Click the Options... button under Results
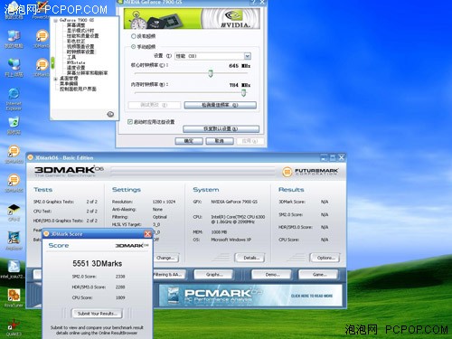This screenshot has width=452, height=339. click(325, 258)
